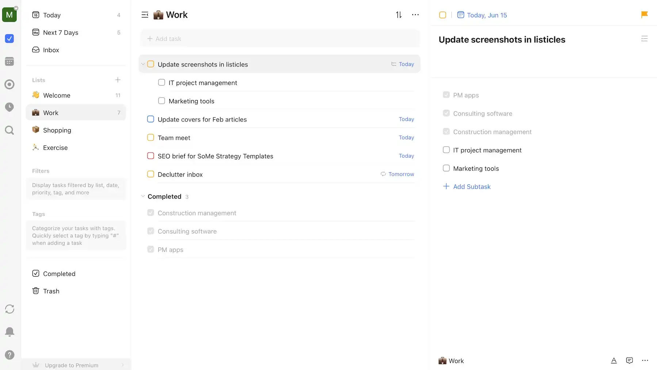Set priority with the orange flag icon
The image size is (657, 370).
click(x=645, y=15)
